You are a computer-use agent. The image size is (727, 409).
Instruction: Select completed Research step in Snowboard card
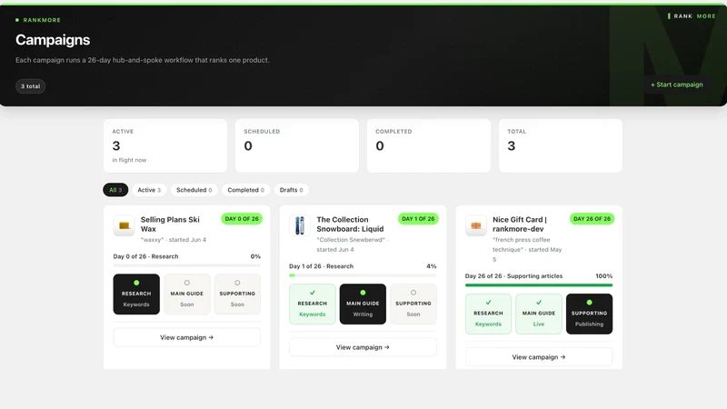(x=312, y=304)
